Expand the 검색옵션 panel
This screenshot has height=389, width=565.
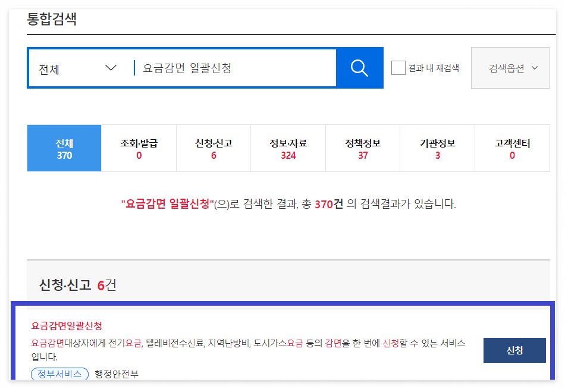click(x=510, y=67)
